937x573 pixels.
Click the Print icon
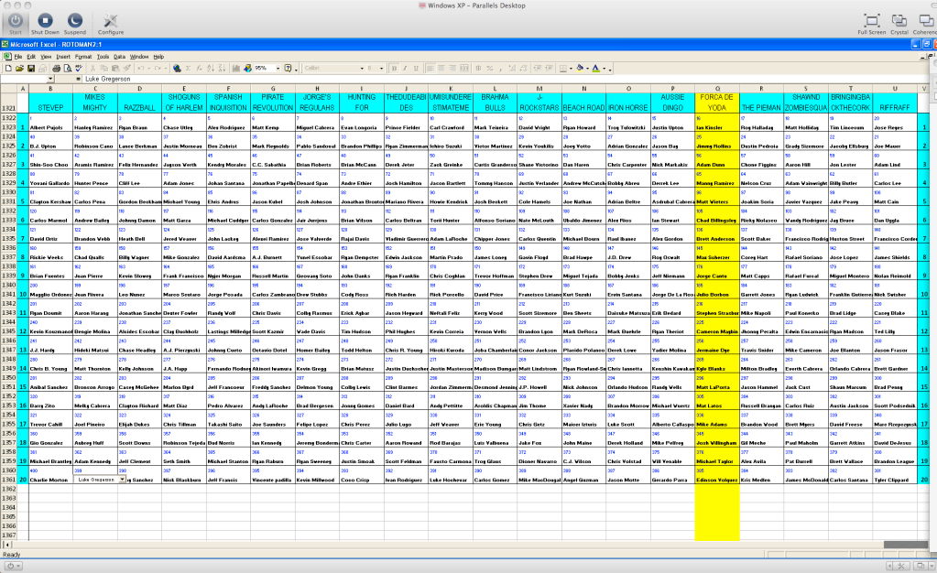[56, 68]
